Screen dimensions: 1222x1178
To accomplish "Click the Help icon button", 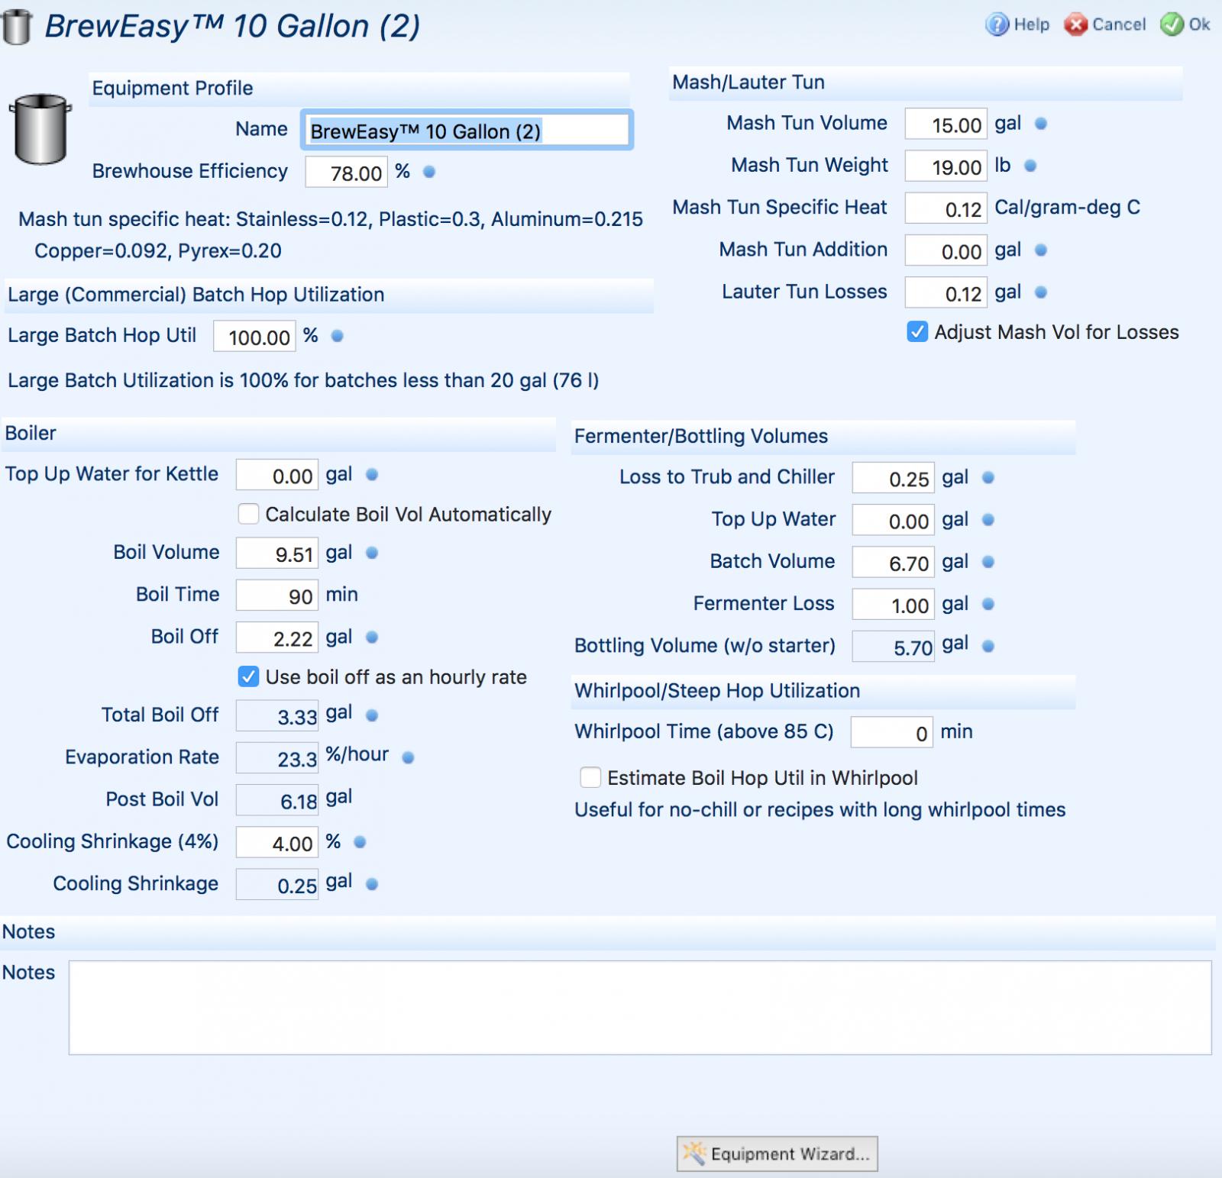I will pos(997,24).
